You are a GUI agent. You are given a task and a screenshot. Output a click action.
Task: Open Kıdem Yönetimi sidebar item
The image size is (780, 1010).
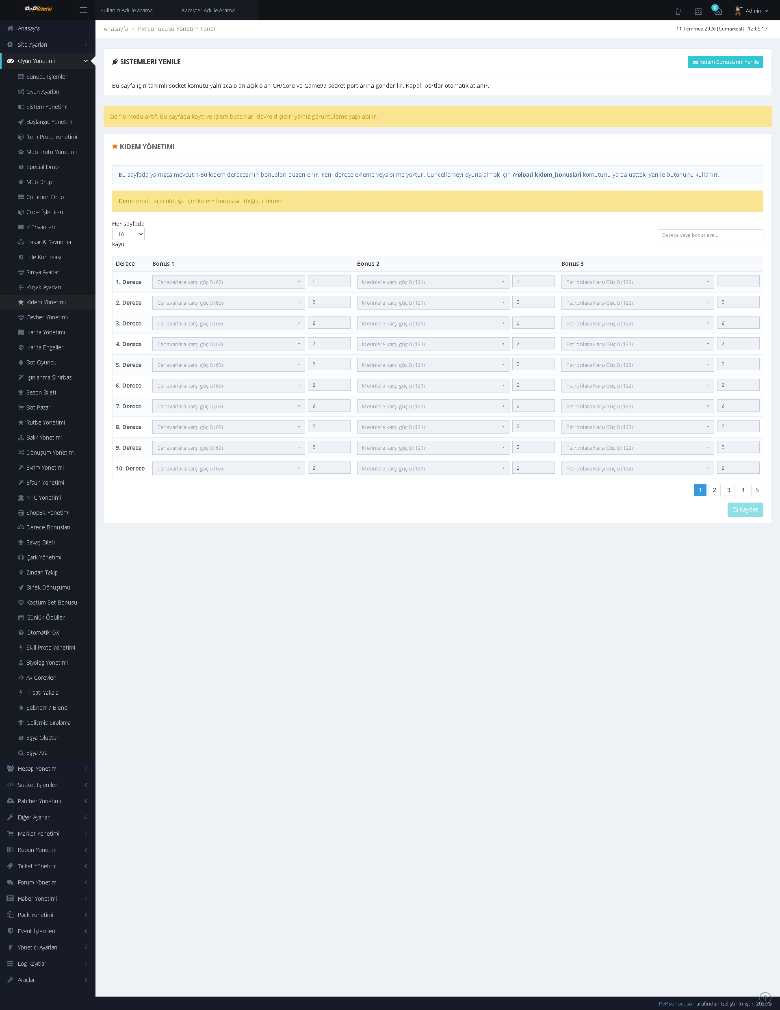pyautogui.click(x=48, y=302)
